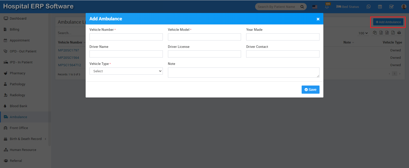Export the list with the PDF icon
The width and height of the screenshot is (409, 168).
click(x=393, y=33)
